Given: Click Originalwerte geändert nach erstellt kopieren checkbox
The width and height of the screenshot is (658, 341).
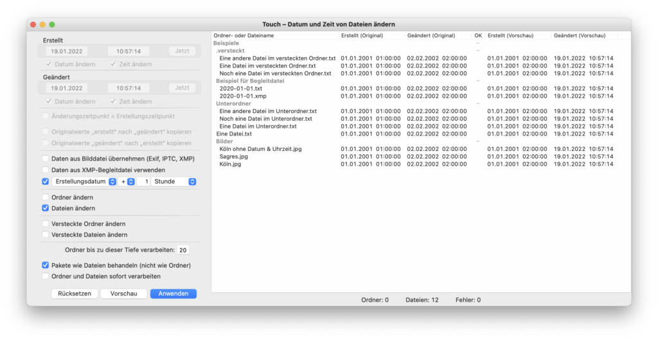Looking at the screenshot, I should 46,143.
